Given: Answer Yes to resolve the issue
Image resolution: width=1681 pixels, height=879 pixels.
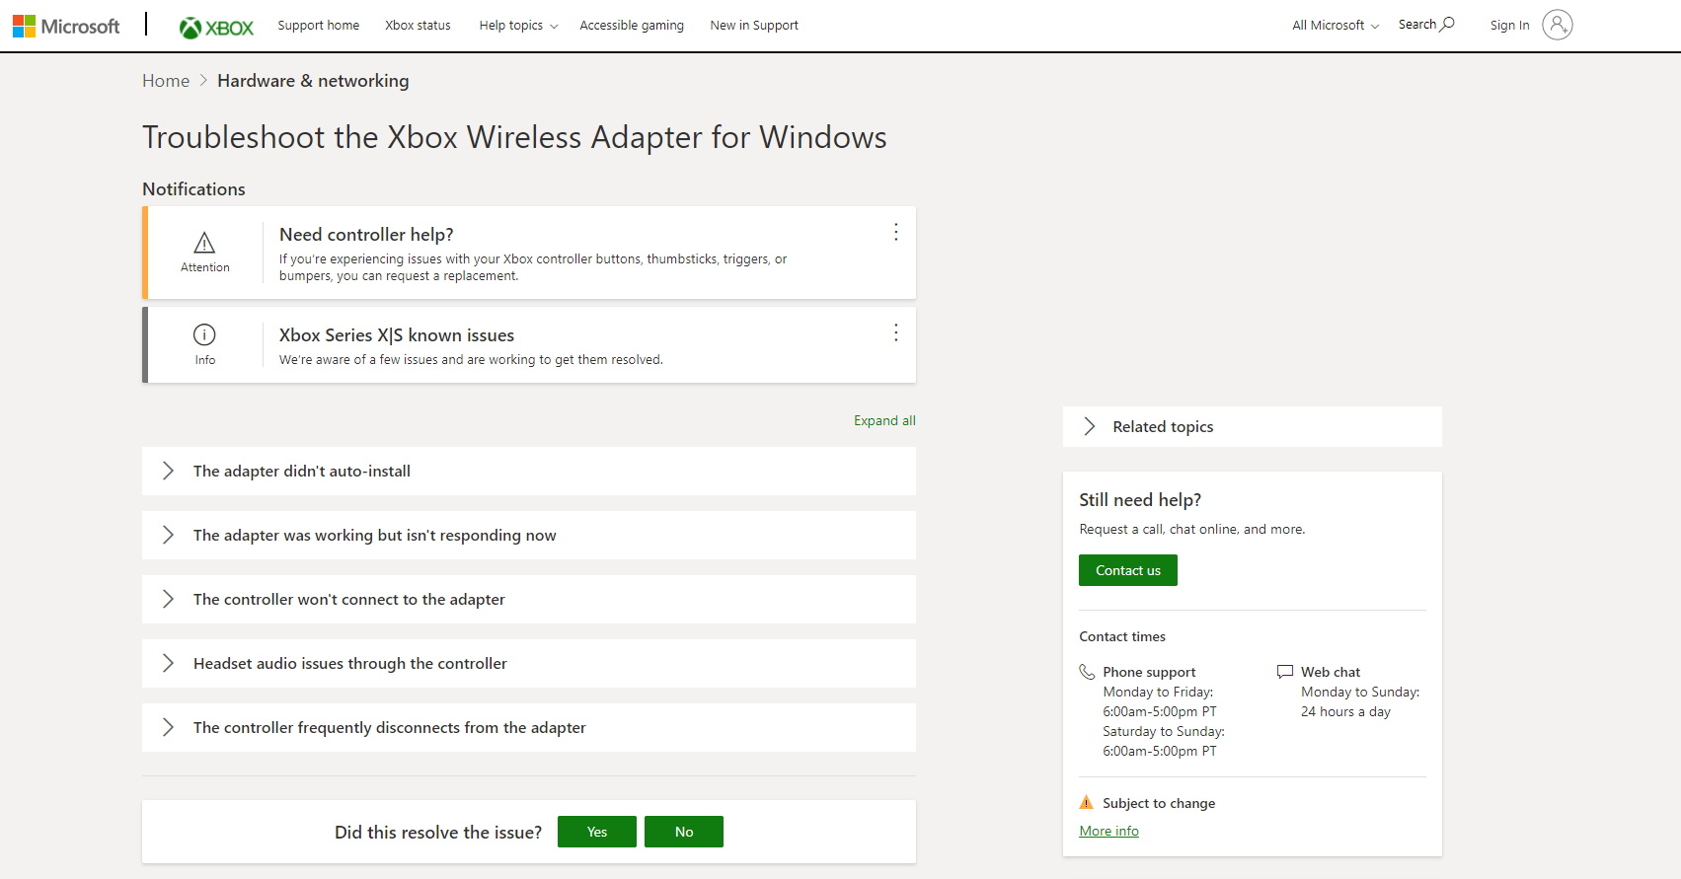Looking at the screenshot, I should tap(596, 832).
